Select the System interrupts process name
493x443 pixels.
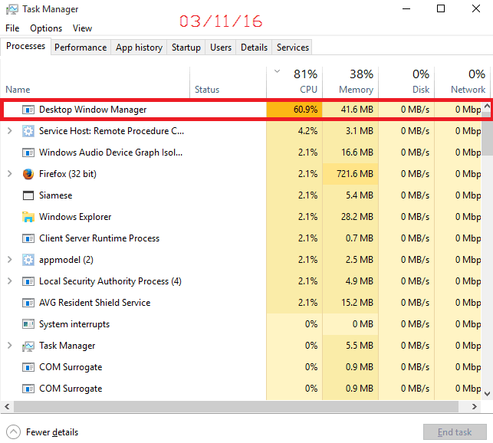coord(74,324)
